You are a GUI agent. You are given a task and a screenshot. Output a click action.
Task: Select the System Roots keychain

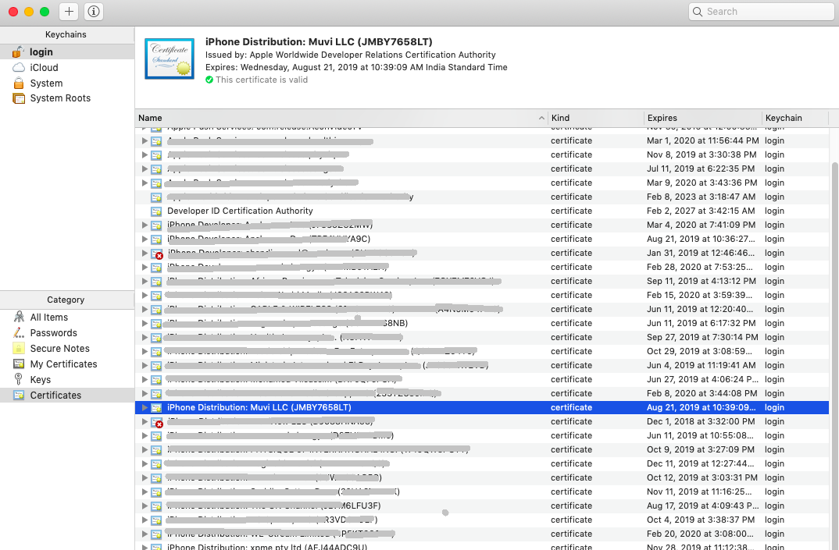pyautogui.click(x=67, y=98)
